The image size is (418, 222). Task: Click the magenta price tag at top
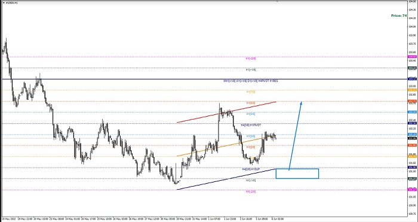click(412, 57)
